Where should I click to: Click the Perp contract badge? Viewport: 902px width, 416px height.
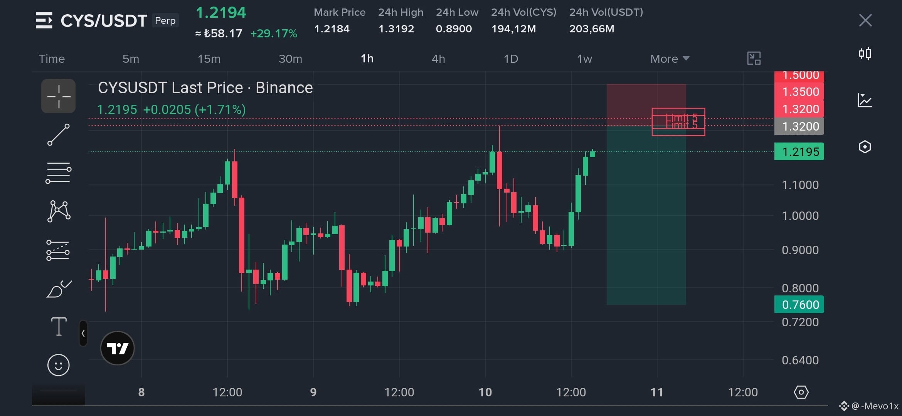point(165,20)
